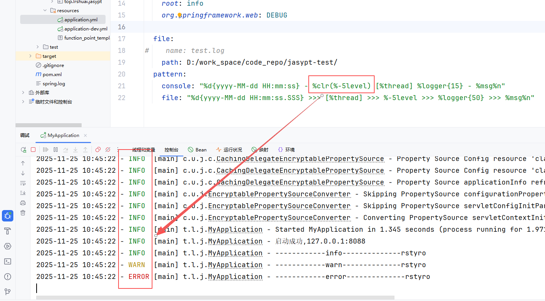Image resolution: width=545 pixels, height=301 pixels.
Task: Open the Git version control panel
Action: [7, 292]
